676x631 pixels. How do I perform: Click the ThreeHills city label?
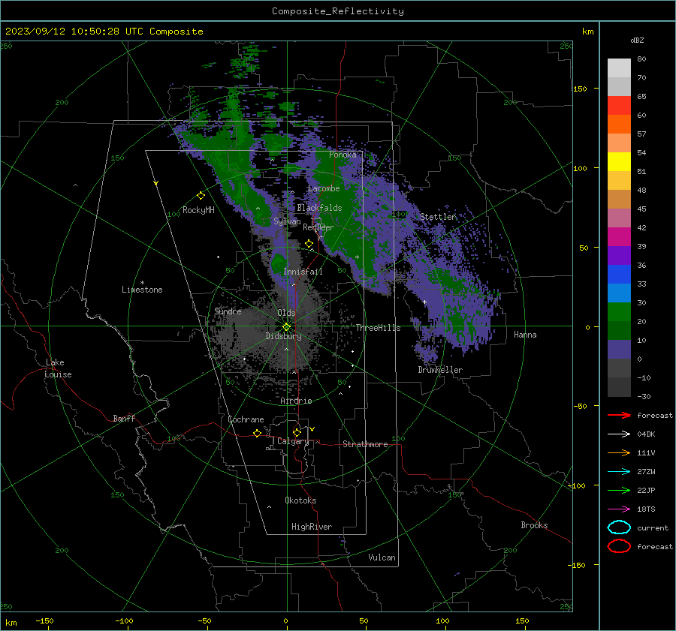click(x=378, y=328)
